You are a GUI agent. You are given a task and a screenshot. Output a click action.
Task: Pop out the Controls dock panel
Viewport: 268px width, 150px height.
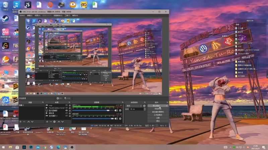pyautogui.click(x=167, y=102)
